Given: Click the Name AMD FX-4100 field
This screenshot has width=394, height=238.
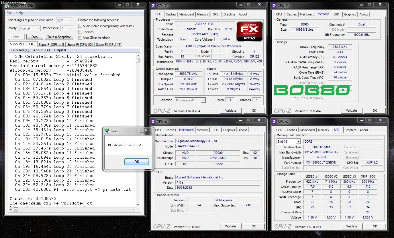Looking at the screenshot, I should click(204, 24).
